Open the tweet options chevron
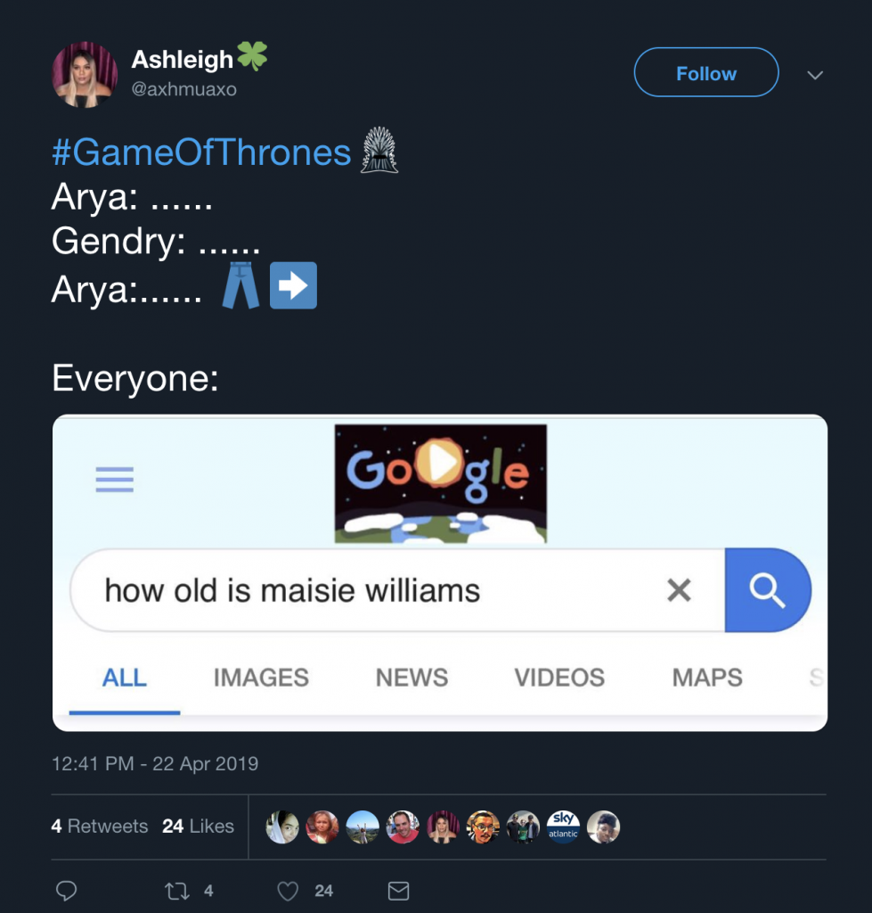Viewport: 872px width, 913px height. 815,77
